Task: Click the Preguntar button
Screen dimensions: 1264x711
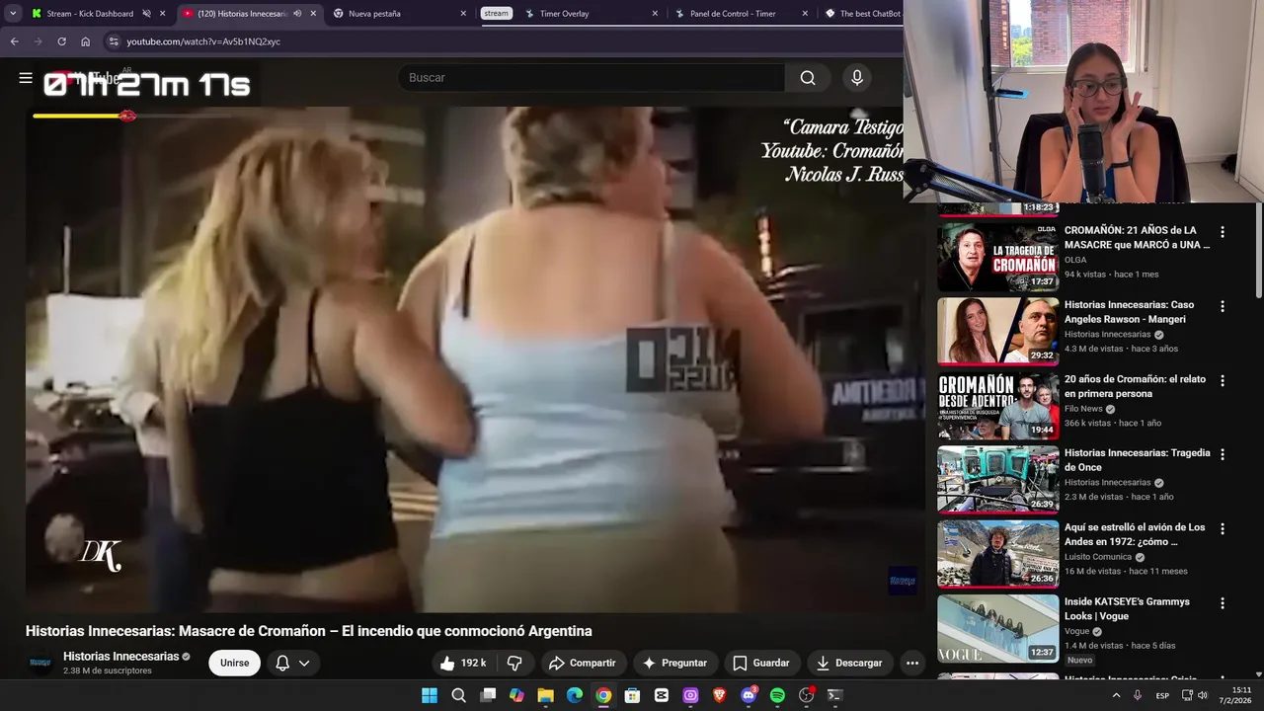Action: point(674,663)
